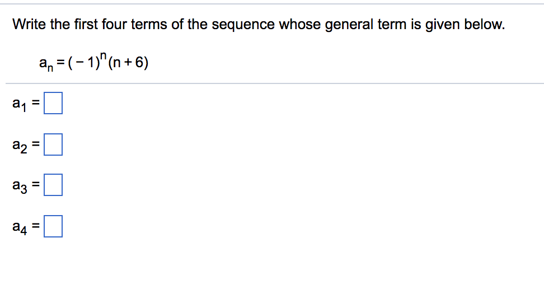
Task: Click the '(n + 6)' factor in formula
Action: (128, 63)
